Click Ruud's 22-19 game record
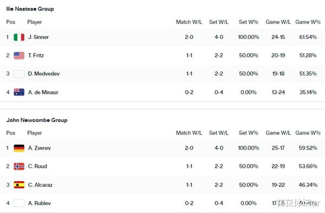This screenshot has width=325, height=213. 278,166
